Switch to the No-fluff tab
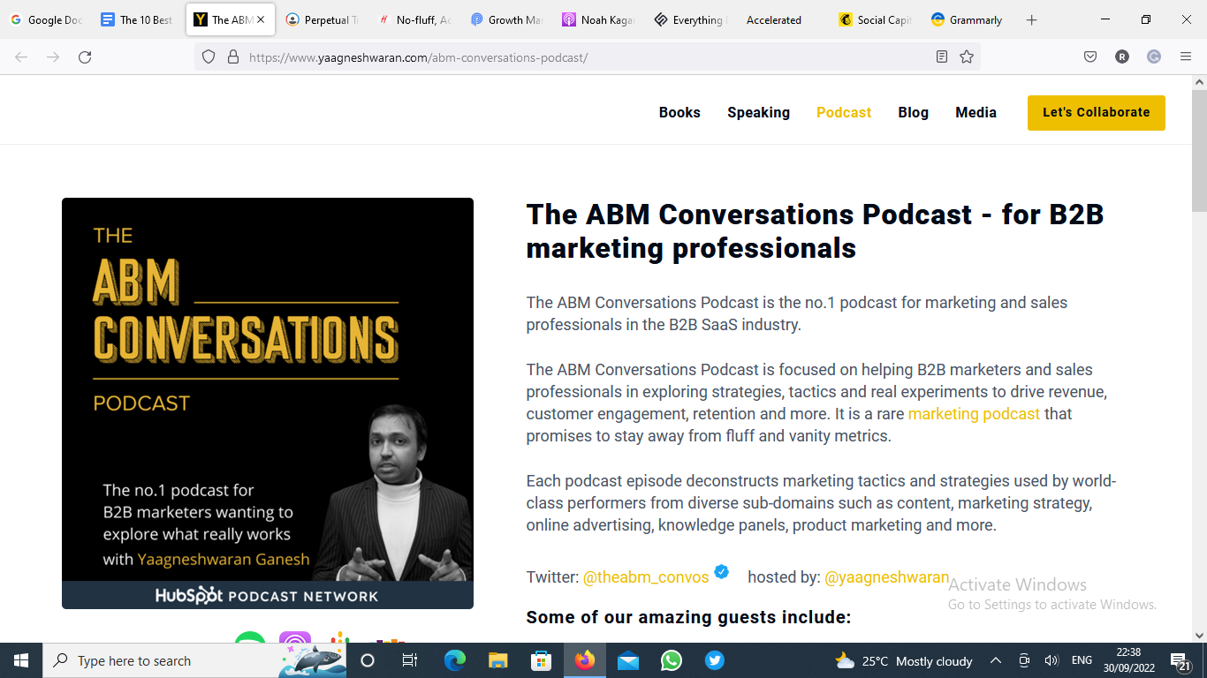1207x678 pixels. pyautogui.click(x=414, y=19)
